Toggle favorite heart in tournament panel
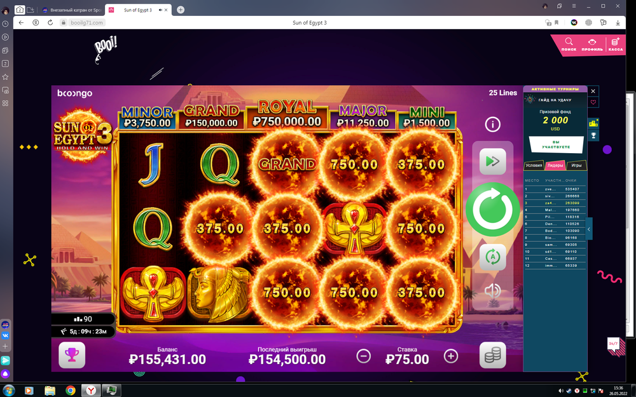 tap(593, 102)
